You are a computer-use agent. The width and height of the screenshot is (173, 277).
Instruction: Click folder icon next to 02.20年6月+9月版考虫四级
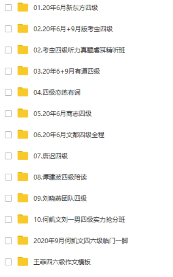click(23, 28)
